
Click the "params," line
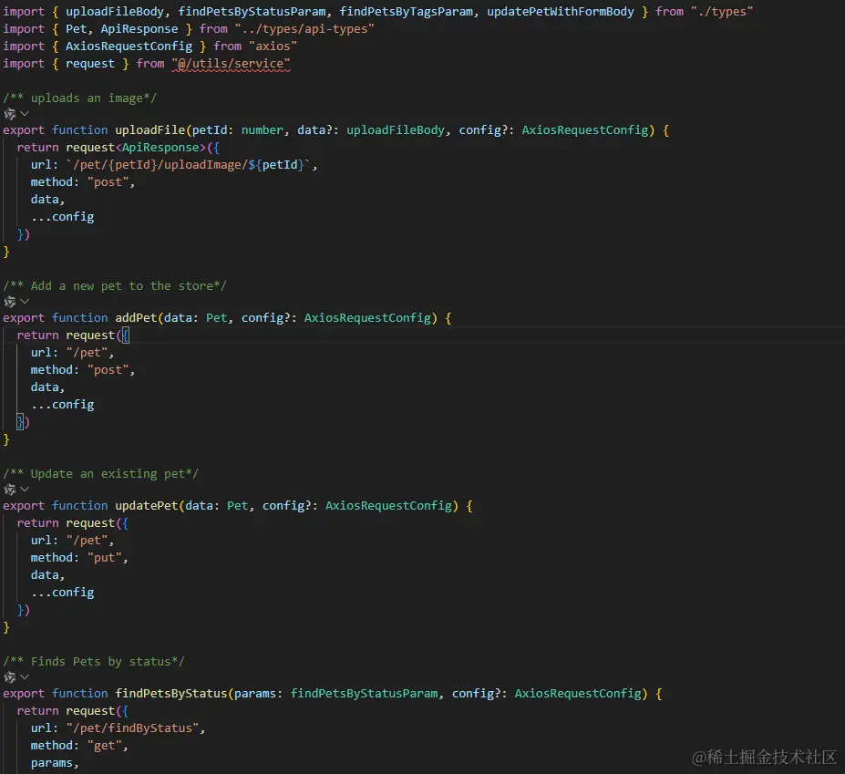55,763
